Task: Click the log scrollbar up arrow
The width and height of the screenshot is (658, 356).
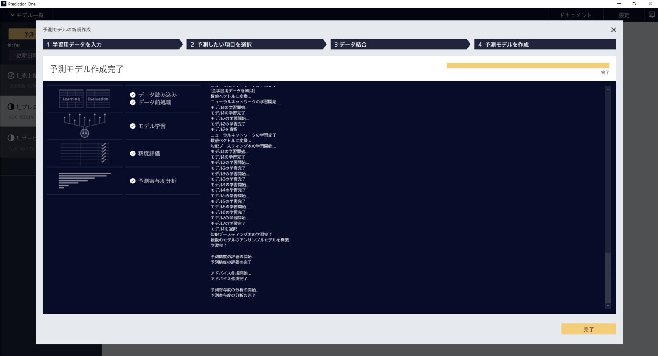Action: 608,89
